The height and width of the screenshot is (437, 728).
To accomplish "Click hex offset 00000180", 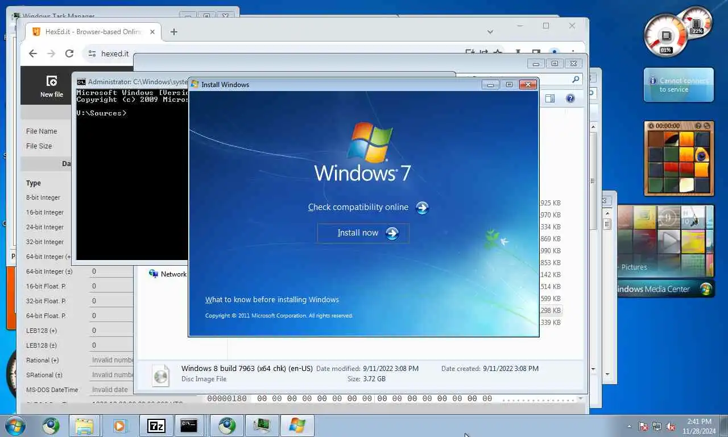I will (x=227, y=399).
